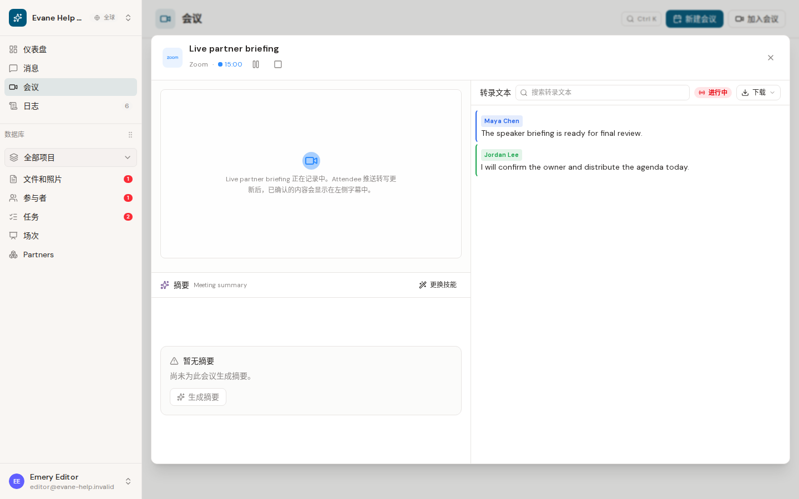Click the red badge on 任务 row

(128, 217)
